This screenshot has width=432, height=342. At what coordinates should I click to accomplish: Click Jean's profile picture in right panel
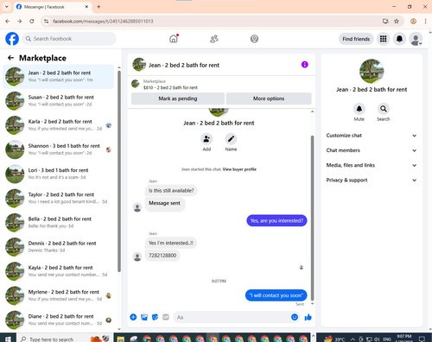[372, 71]
